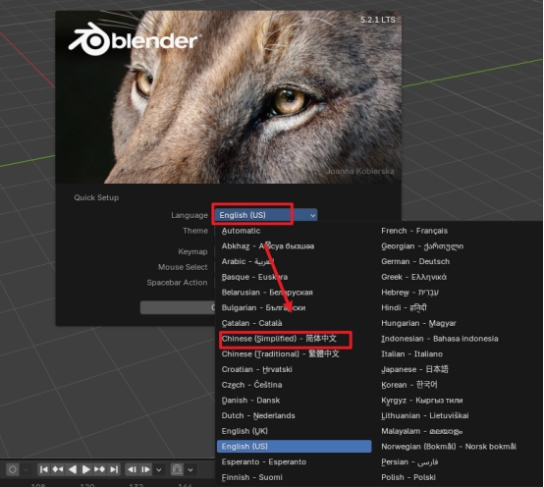
Task: Play the animation forward
Action: 85,469
